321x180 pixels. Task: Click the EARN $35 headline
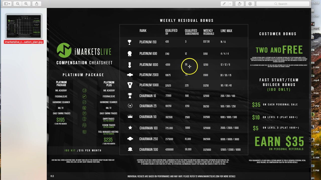[279, 142]
